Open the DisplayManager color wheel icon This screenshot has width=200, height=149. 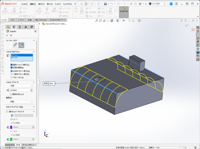point(31,27)
